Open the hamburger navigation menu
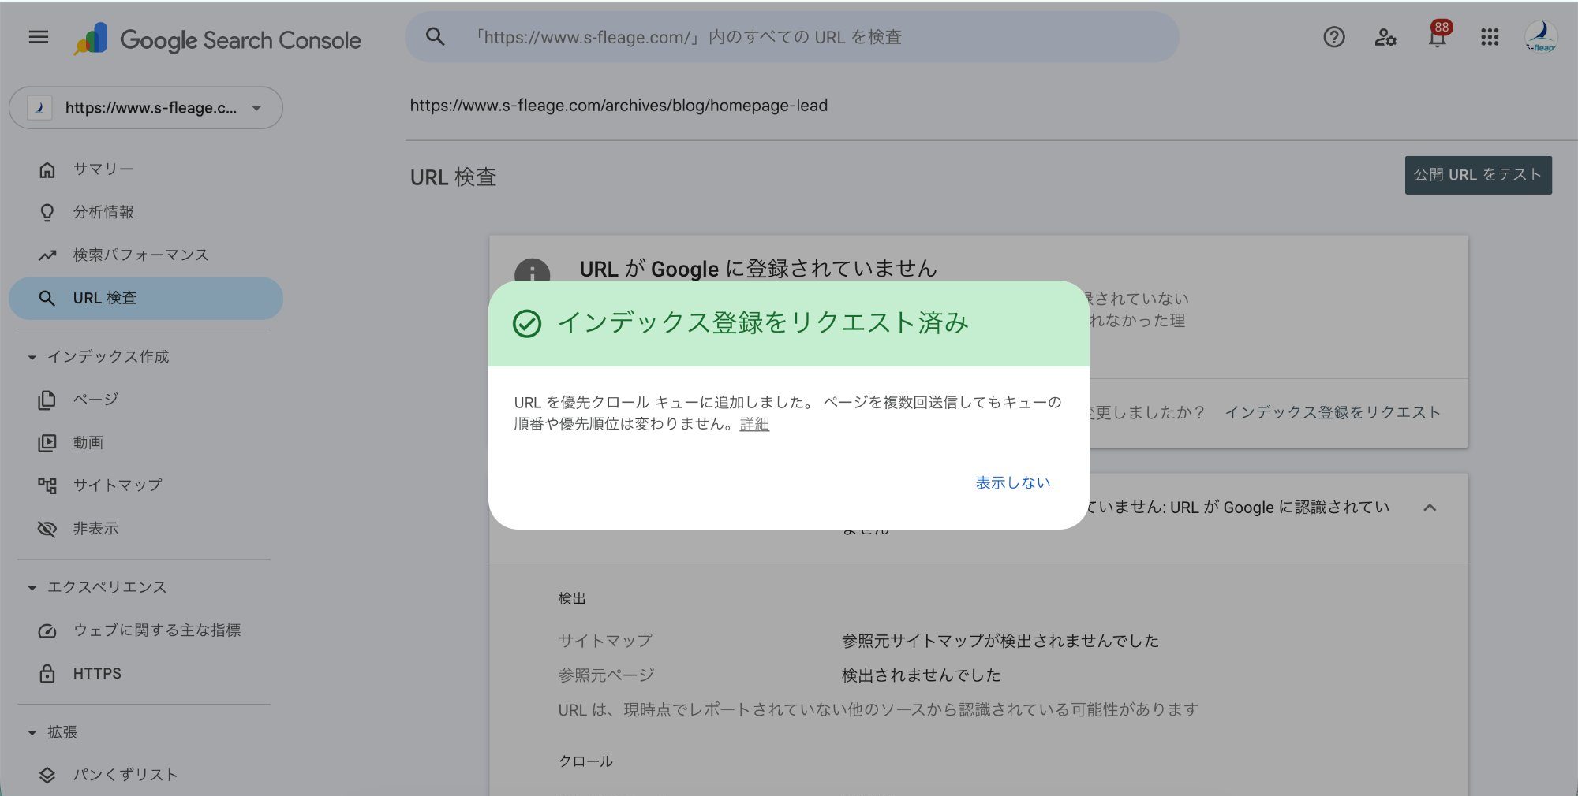The height and width of the screenshot is (796, 1578). click(x=38, y=37)
